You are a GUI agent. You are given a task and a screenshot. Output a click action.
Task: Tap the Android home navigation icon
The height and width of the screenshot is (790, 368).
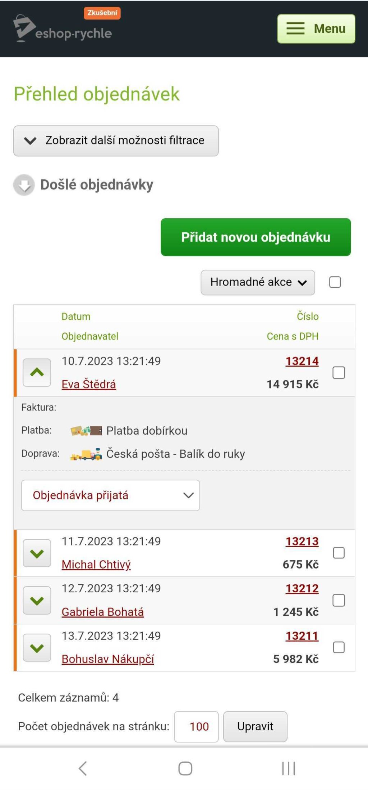click(x=185, y=768)
